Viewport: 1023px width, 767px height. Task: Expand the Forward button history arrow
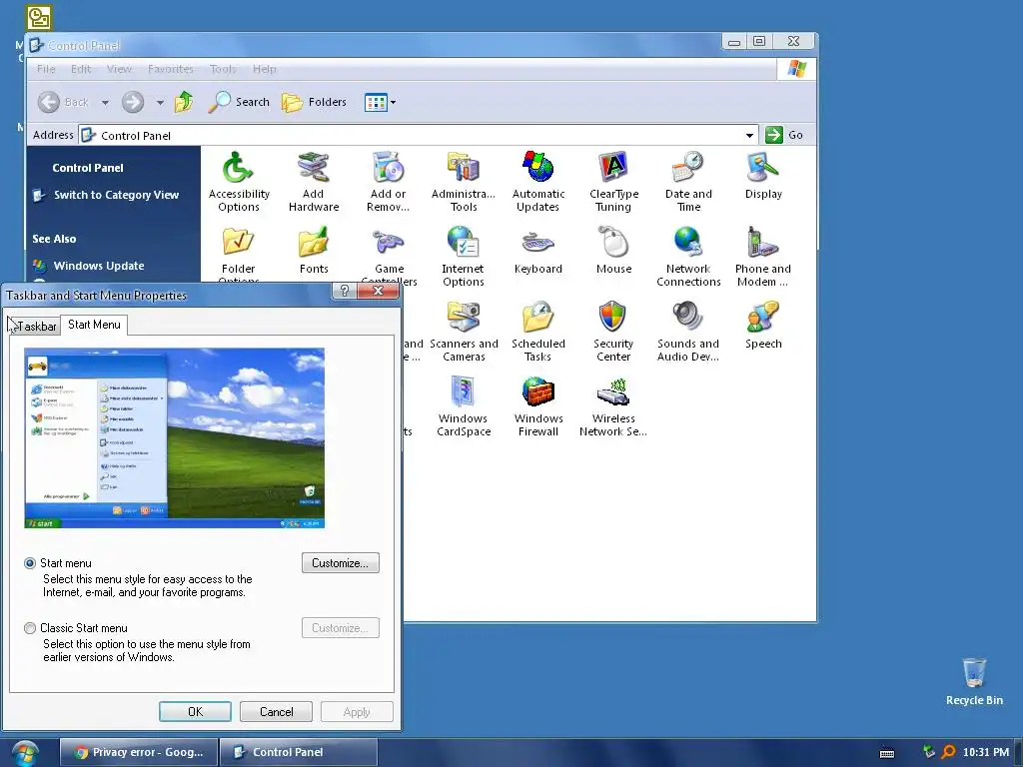[160, 103]
